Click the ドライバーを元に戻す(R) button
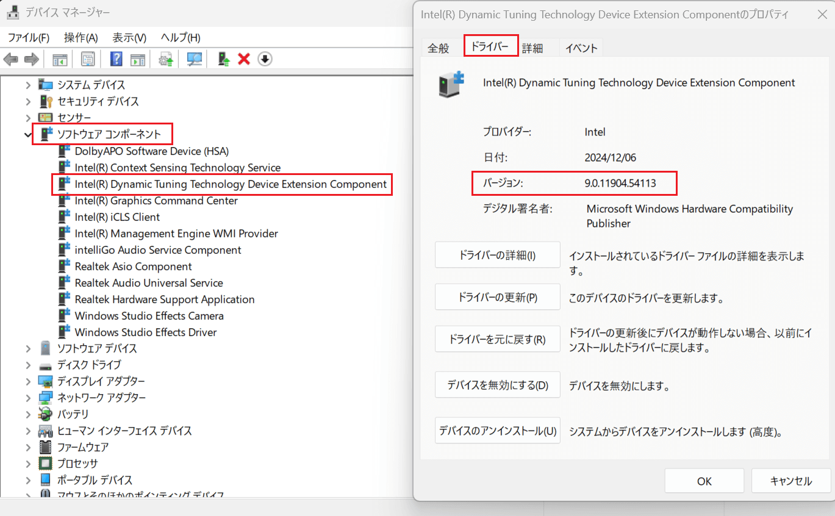The image size is (835, 516). tap(497, 339)
